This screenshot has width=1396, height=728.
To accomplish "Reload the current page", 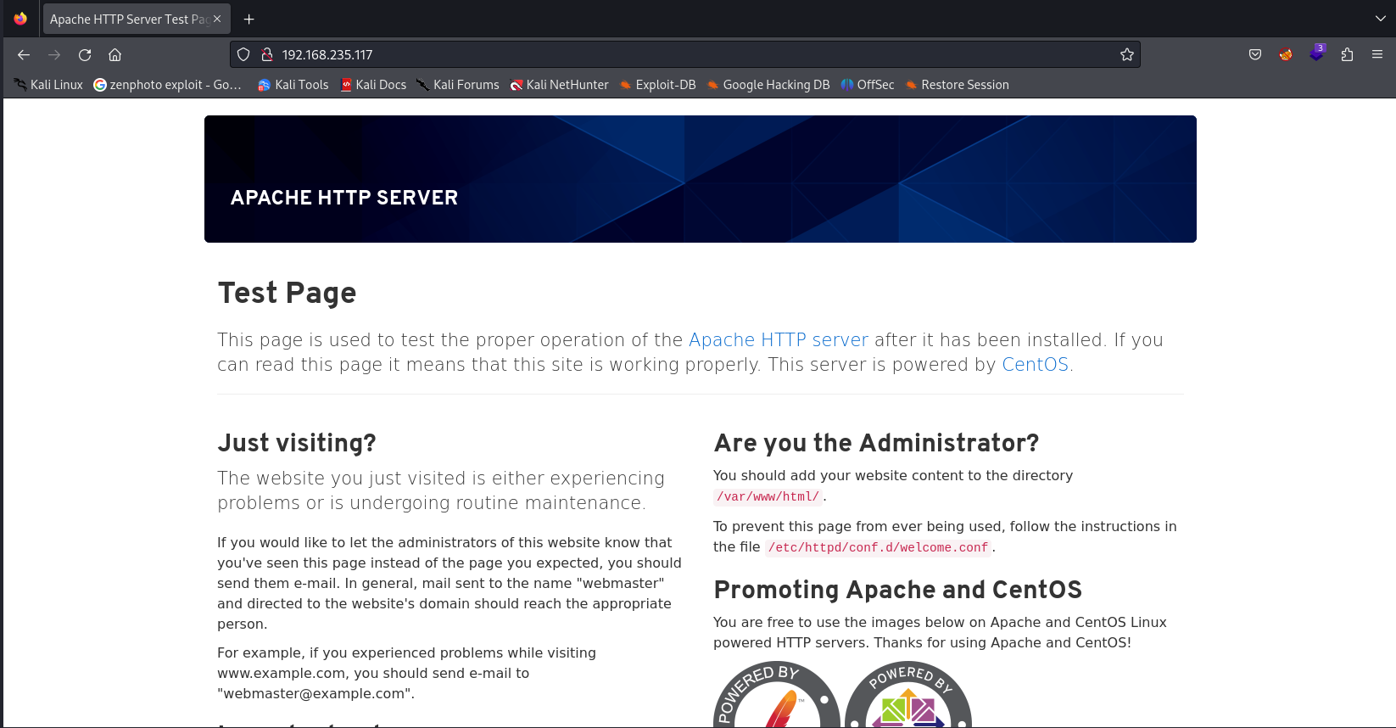I will coord(85,55).
